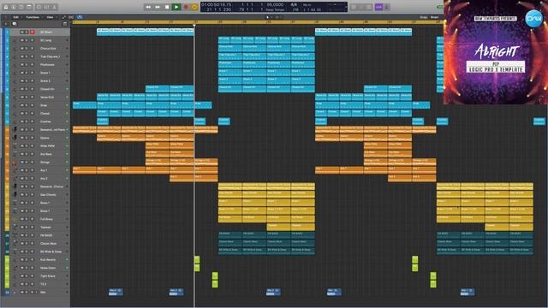Viewport: 548px width, 308px height.
Task: Show global tracks using track header icon
Action: (65, 24)
